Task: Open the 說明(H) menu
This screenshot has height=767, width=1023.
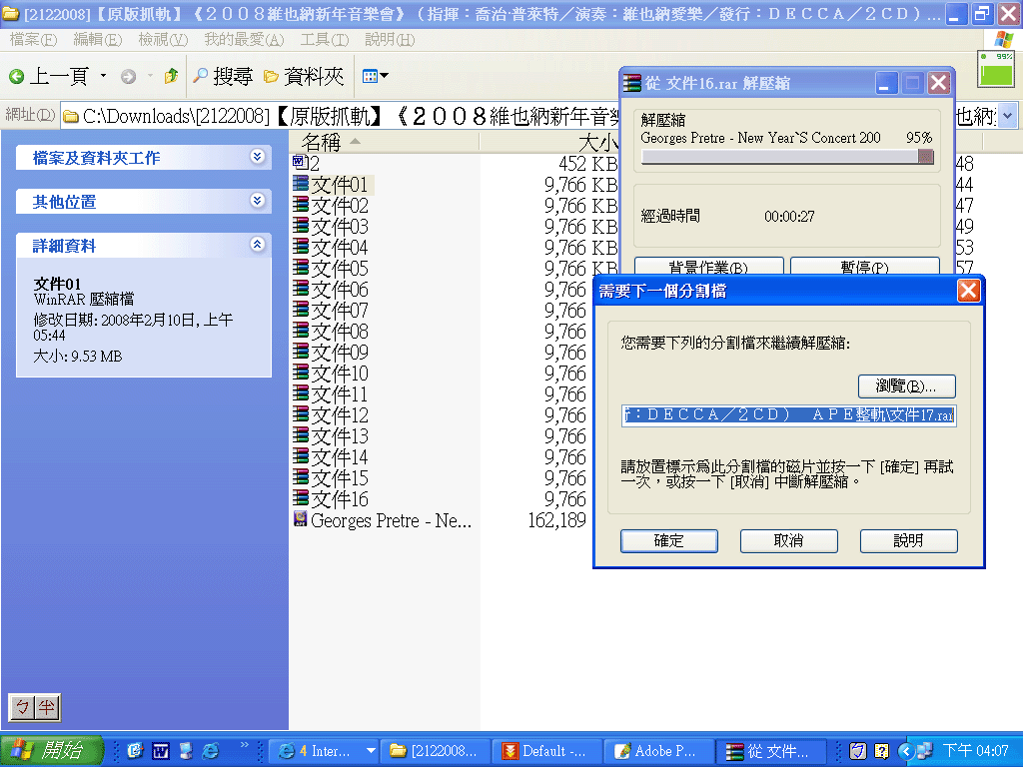Action: coord(390,40)
